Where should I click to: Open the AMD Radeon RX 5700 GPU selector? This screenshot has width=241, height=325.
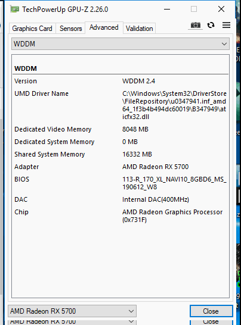[x=72, y=311]
